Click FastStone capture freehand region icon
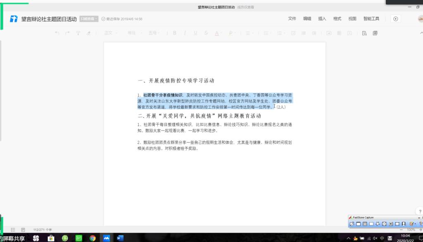Screen dimensions: 423x242 coord(378,224)
